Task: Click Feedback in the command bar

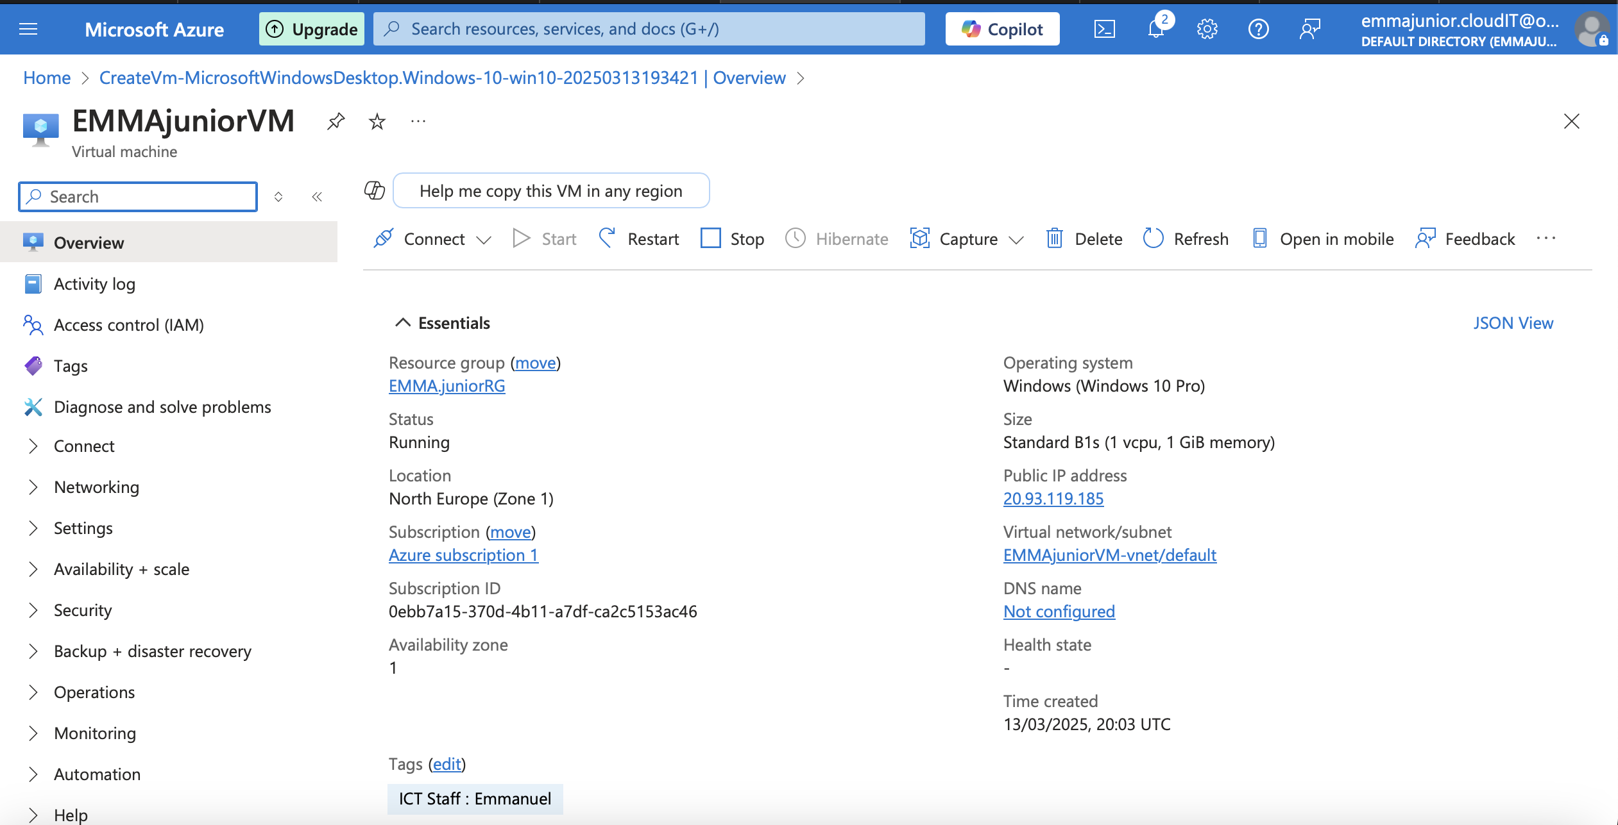Action: (x=1465, y=239)
